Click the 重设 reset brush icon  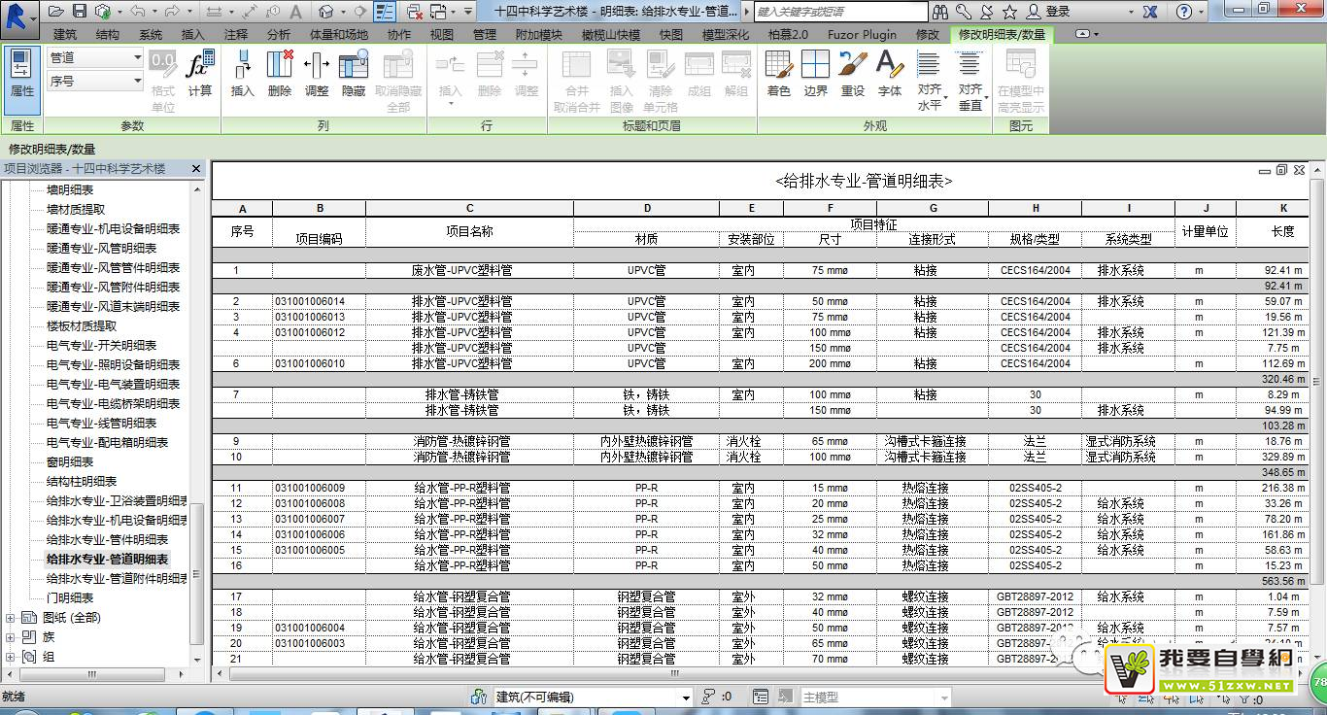pos(852,74)
